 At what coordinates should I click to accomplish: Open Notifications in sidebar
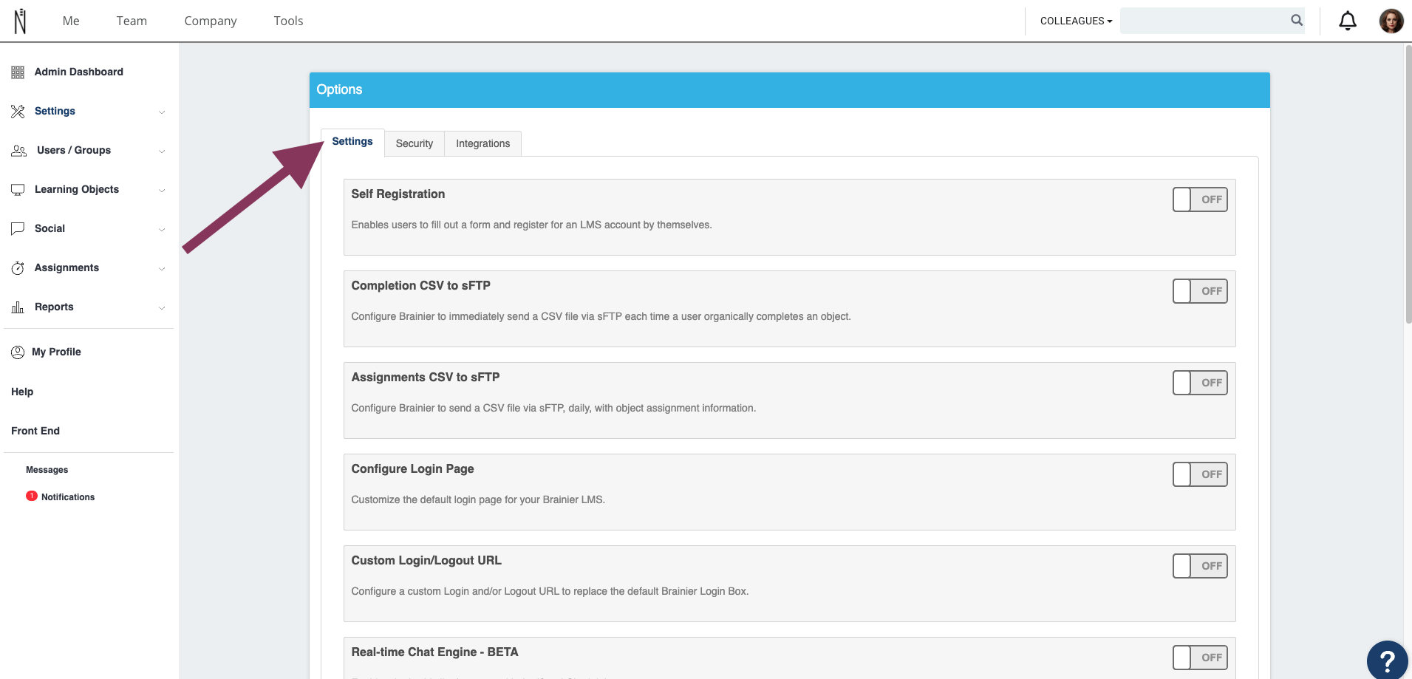pyautogui.click(x=68, y=497)
